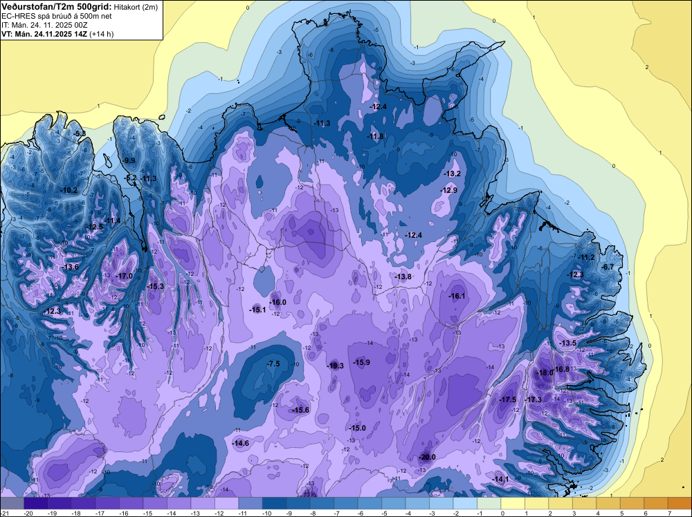Pick legend swatch between -20 and -19
Viewport: 692px width, 517px height.
click(x=36, y=503)
